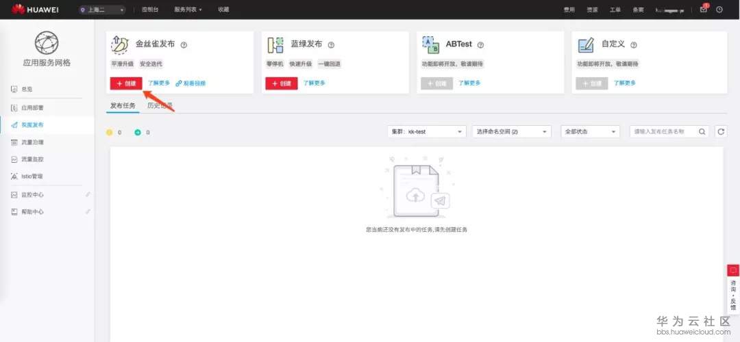This screenshot has width=740, height=342.
Task: Click 了解更多 on the 金丝雀发布 card
Action: [158, 83]
